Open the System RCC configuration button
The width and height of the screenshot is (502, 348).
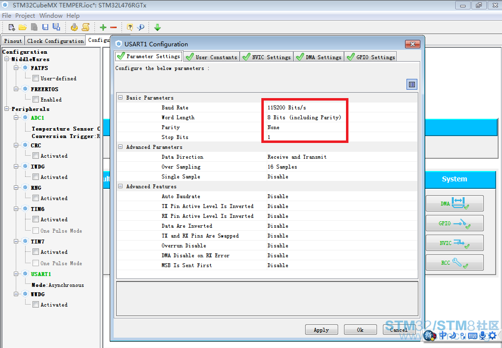(x=454, y=263)
